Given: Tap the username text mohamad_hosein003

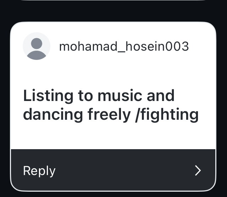Looking at the screenshot, I should (x=124, y=46).
